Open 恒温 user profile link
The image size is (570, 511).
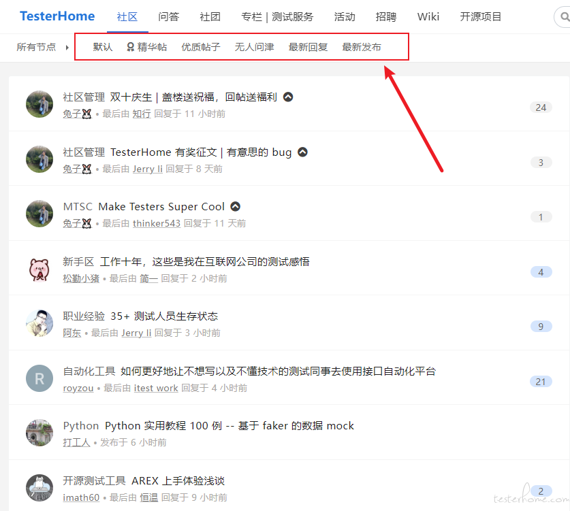pos(149,497)
